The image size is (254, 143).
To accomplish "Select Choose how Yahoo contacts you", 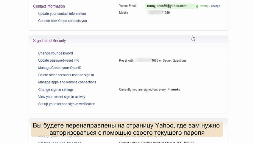I will point(63,21).
